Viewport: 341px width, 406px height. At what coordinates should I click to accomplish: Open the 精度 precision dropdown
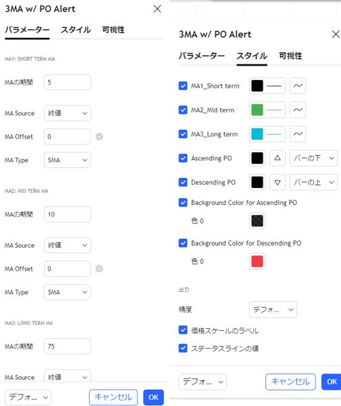pyautogui.click(x=273, y=310)
